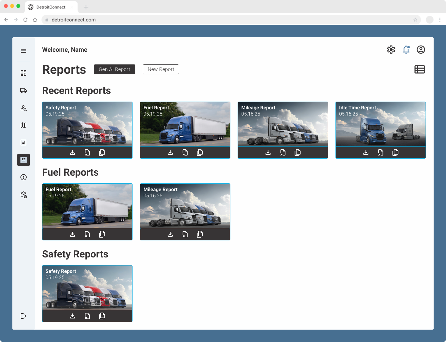This screenshot has width=446, height=342.
Task: Download the Safety Report dated 05.19.25
Action: tap(72, 152)
